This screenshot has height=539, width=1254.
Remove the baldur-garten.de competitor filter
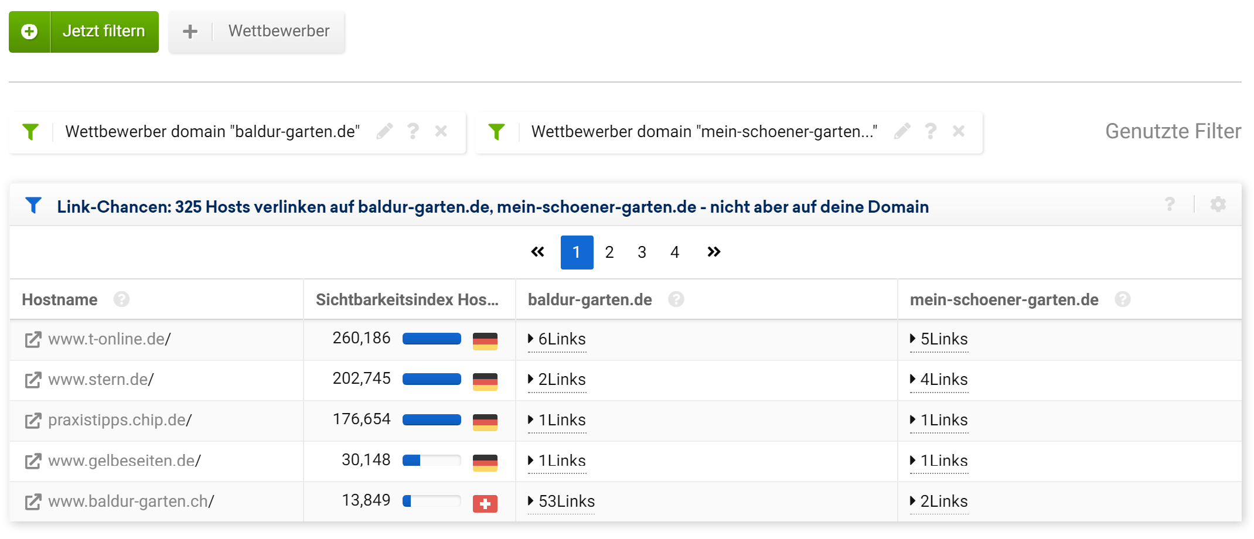click(x=441, y=131)
